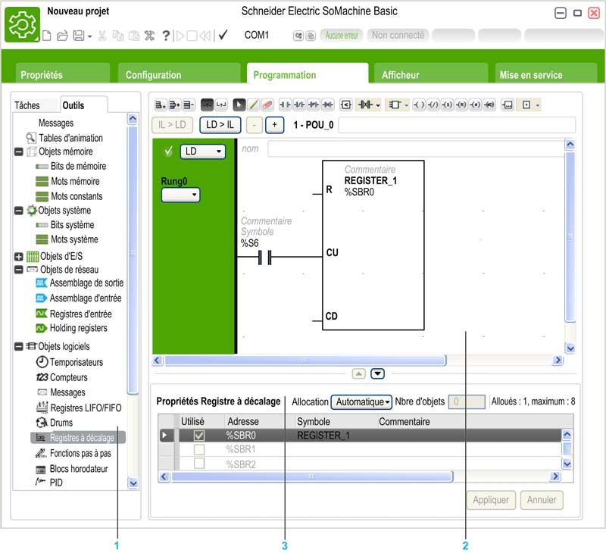Check the Utilisé checkbox for %SBR1
Screen dimensions: 606x553
click(x=199, y=449)
